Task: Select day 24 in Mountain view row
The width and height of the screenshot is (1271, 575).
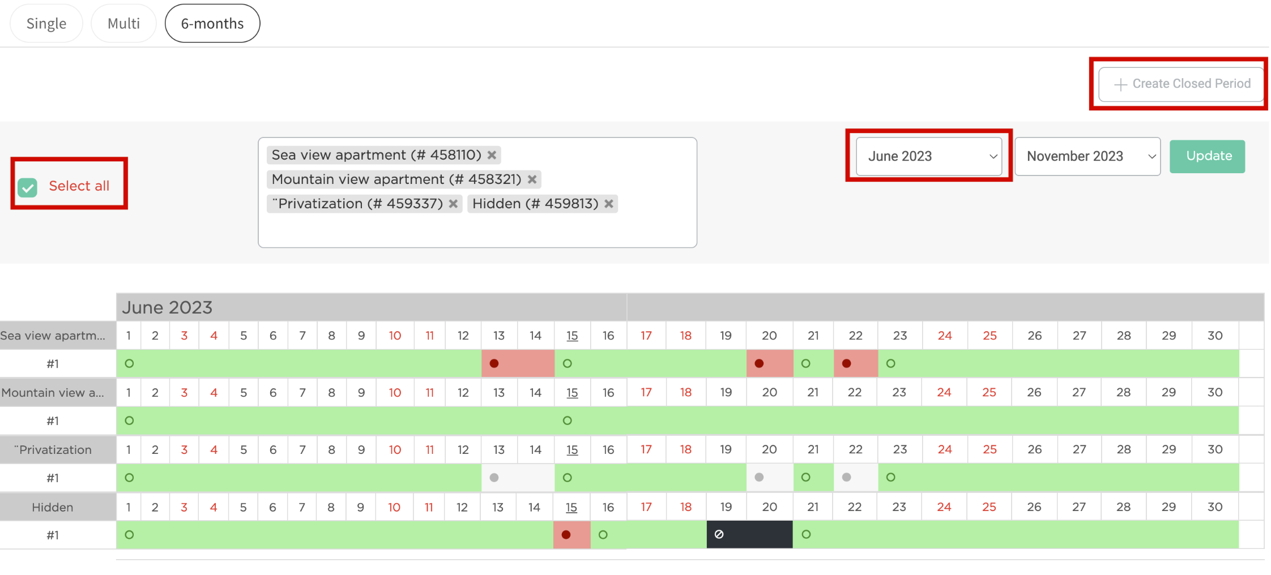Action: (x=944, y=393)
